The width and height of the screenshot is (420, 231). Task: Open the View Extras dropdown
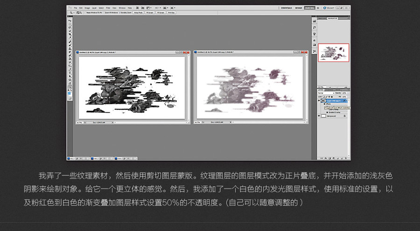(149, 8)
